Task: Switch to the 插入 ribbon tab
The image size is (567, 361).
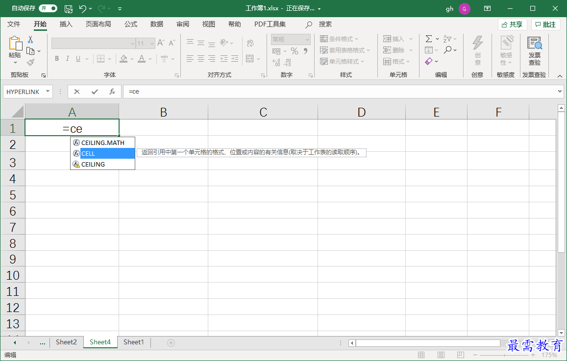Action: (66, 24)
